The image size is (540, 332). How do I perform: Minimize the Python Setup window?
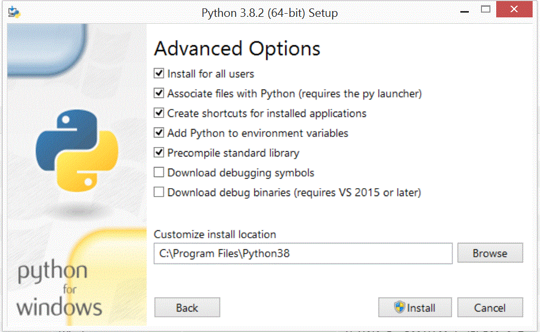(x=465, y=12)
